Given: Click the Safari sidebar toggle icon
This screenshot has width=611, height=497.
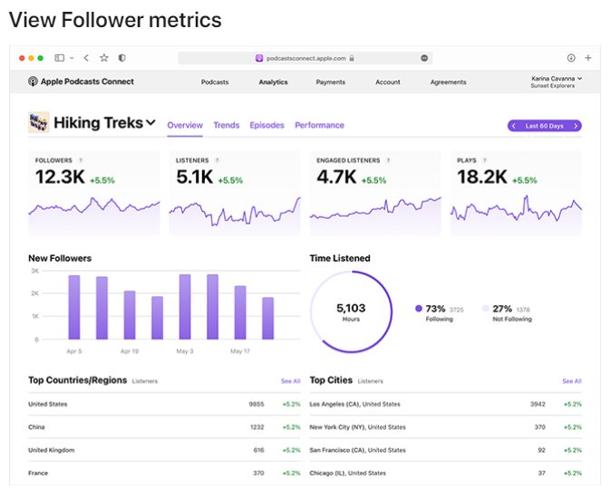Looking at the screenshot, I should pos(59,58).
